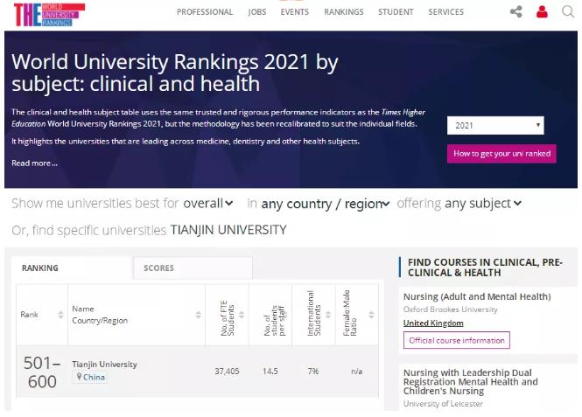Open the share icon in the header

(x=516, y=11)
